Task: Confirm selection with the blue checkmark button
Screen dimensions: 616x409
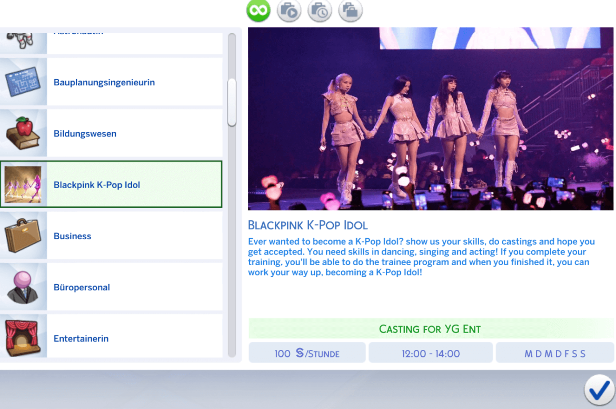Action: coord(599,391)
